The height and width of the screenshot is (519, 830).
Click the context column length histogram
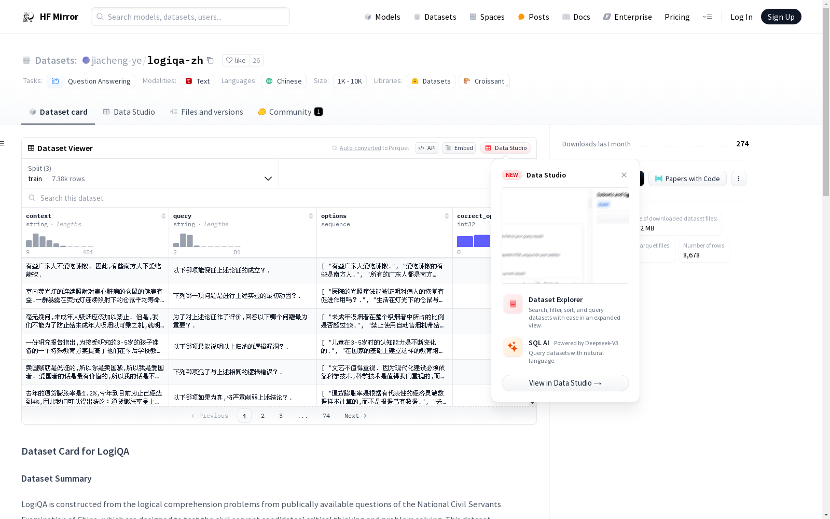(x=60, y=240)
